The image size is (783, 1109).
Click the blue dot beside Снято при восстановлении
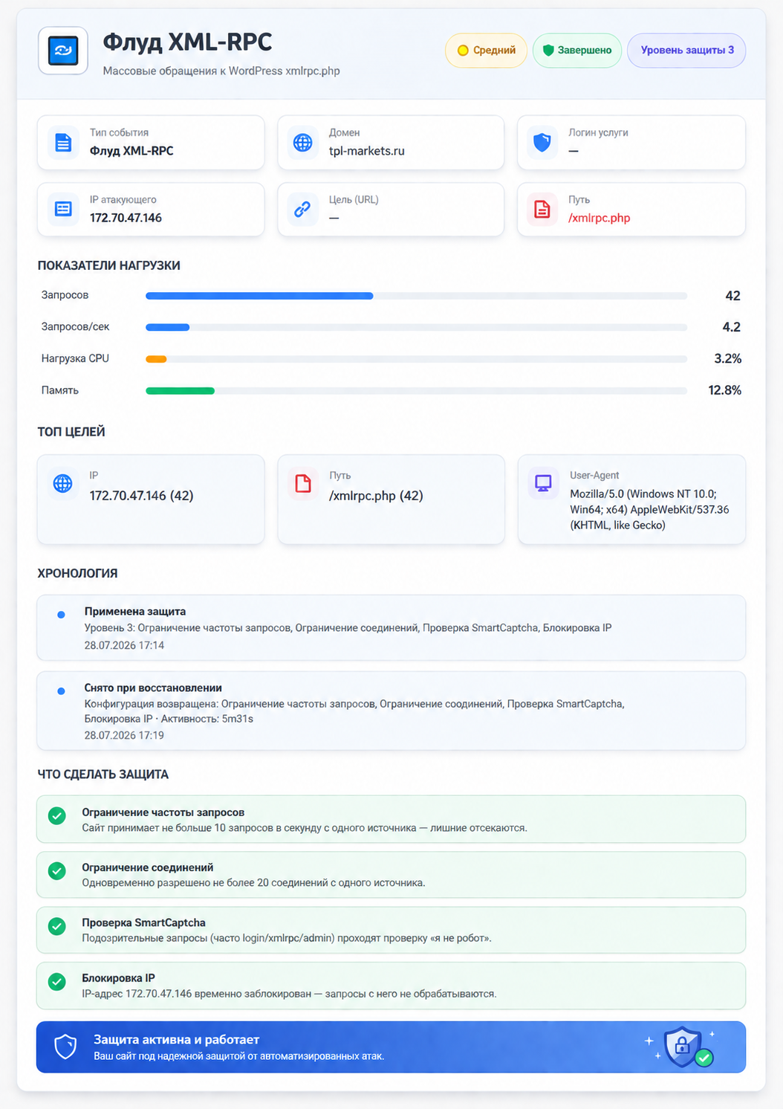(x=61, y=691)
